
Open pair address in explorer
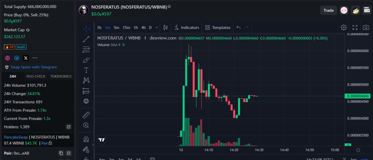69,153
